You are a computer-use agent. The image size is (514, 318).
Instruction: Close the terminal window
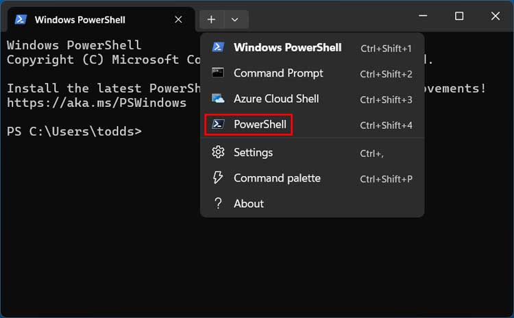495,16
